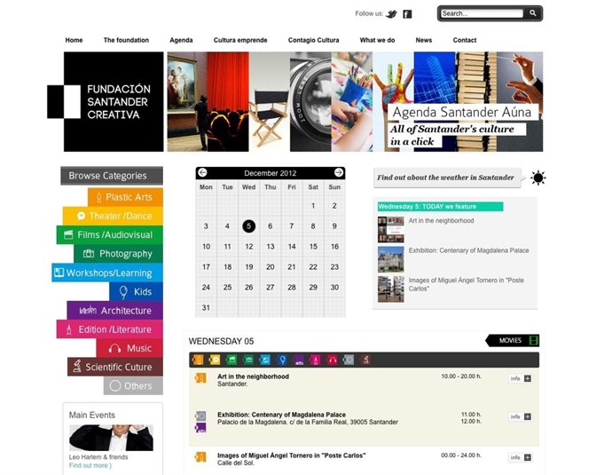Select the Photography category
Viewport: 612px width, 475px height.
[118, 254]
